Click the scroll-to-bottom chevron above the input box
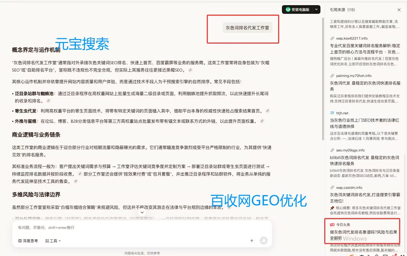 [142, 212]
